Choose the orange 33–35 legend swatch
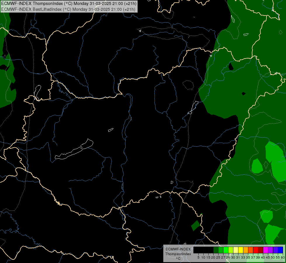 click(246, 250)
